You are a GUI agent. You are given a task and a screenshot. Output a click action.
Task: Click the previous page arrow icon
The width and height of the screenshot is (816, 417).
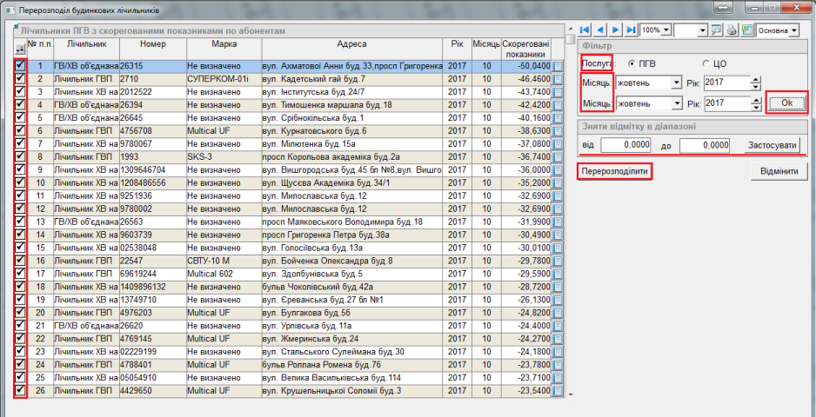(x=600, y=30)
